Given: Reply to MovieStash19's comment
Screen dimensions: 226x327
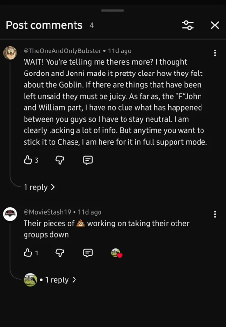Looking at the screenshot, I should point(88,253).
